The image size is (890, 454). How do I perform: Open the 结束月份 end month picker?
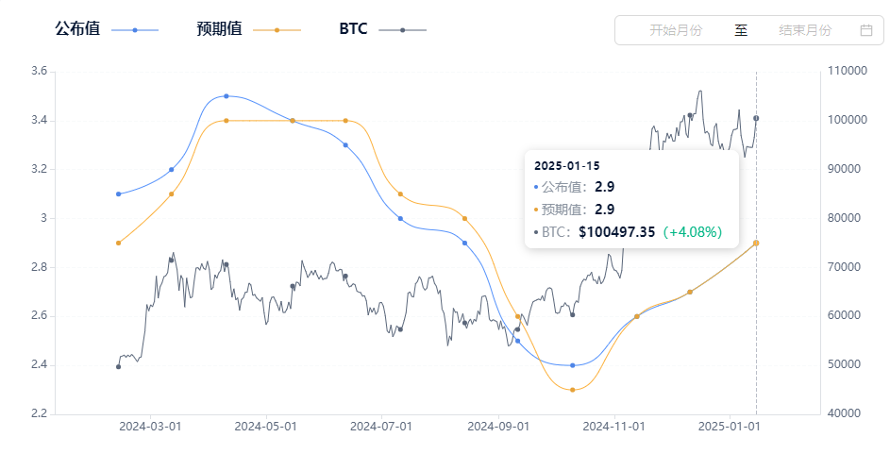pos(805,30)
